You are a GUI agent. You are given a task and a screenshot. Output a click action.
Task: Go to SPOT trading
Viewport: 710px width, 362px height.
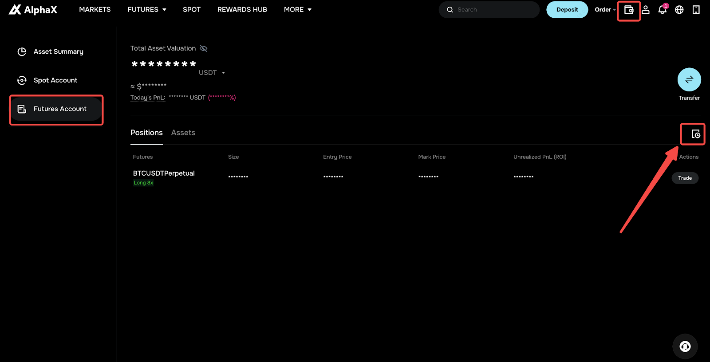point(192,10)
